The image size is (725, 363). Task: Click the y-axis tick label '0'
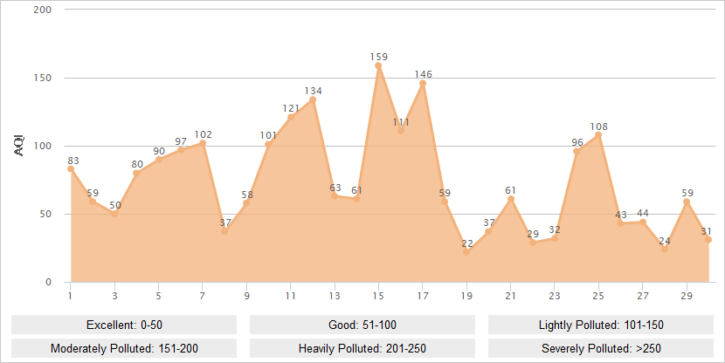tap(49, 282)
